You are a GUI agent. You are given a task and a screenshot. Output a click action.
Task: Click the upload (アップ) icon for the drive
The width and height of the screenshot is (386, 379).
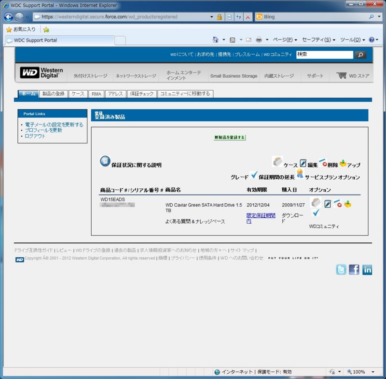349,204
